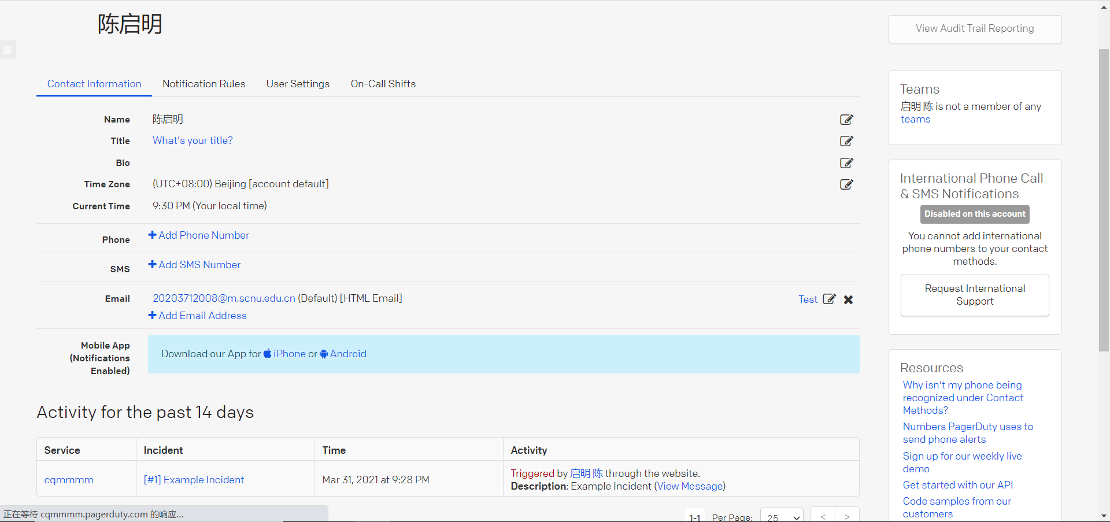
Task: Click the page scrollbar thumb
Action: (x=1104, y=200)
